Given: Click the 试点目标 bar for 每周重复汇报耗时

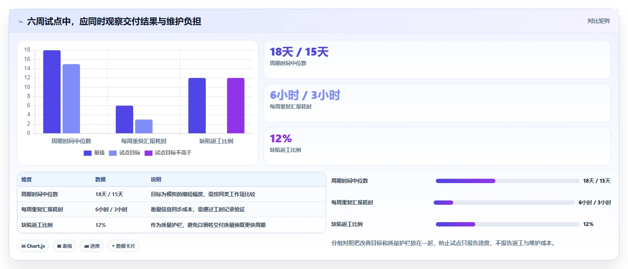Looking at the screenshot, I should (x=144, y=126).
